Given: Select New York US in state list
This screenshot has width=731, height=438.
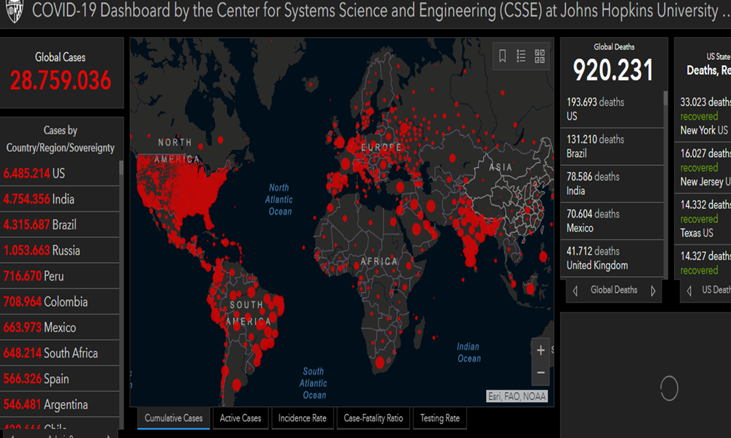Looking at the screenshot, I should pyautogui.click(x=704, y=130).
